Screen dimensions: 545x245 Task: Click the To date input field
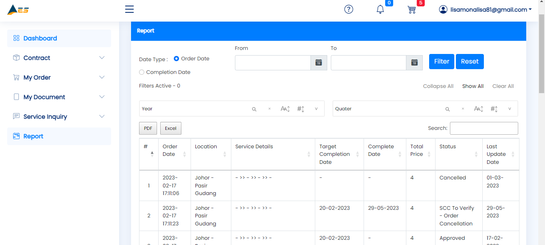[x=369, y=63]
